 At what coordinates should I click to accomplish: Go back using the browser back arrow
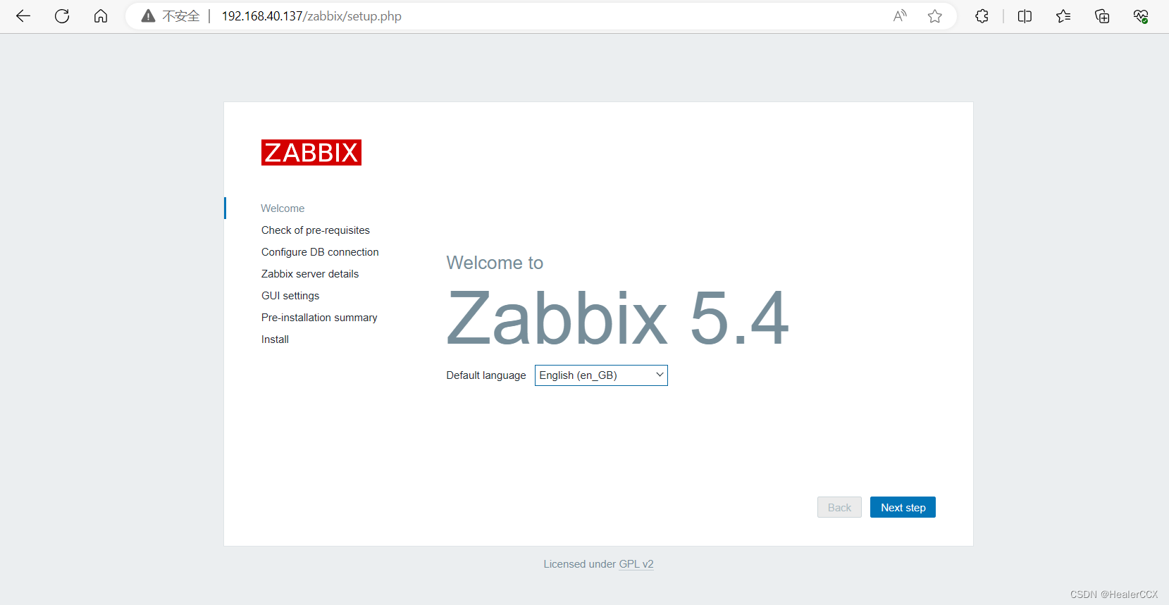[x=23, y=16]
